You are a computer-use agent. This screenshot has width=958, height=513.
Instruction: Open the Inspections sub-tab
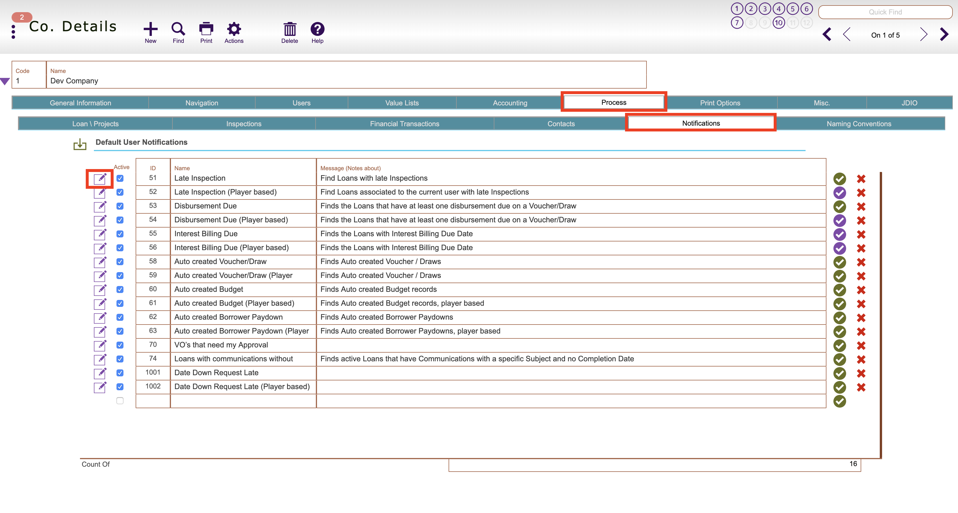244,124
